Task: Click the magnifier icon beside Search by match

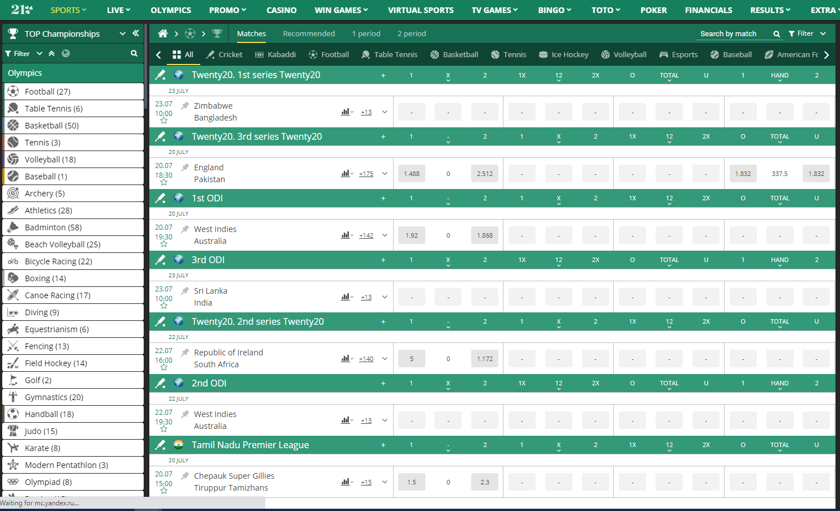Action: pyautogui.click(x=777, y=34)
